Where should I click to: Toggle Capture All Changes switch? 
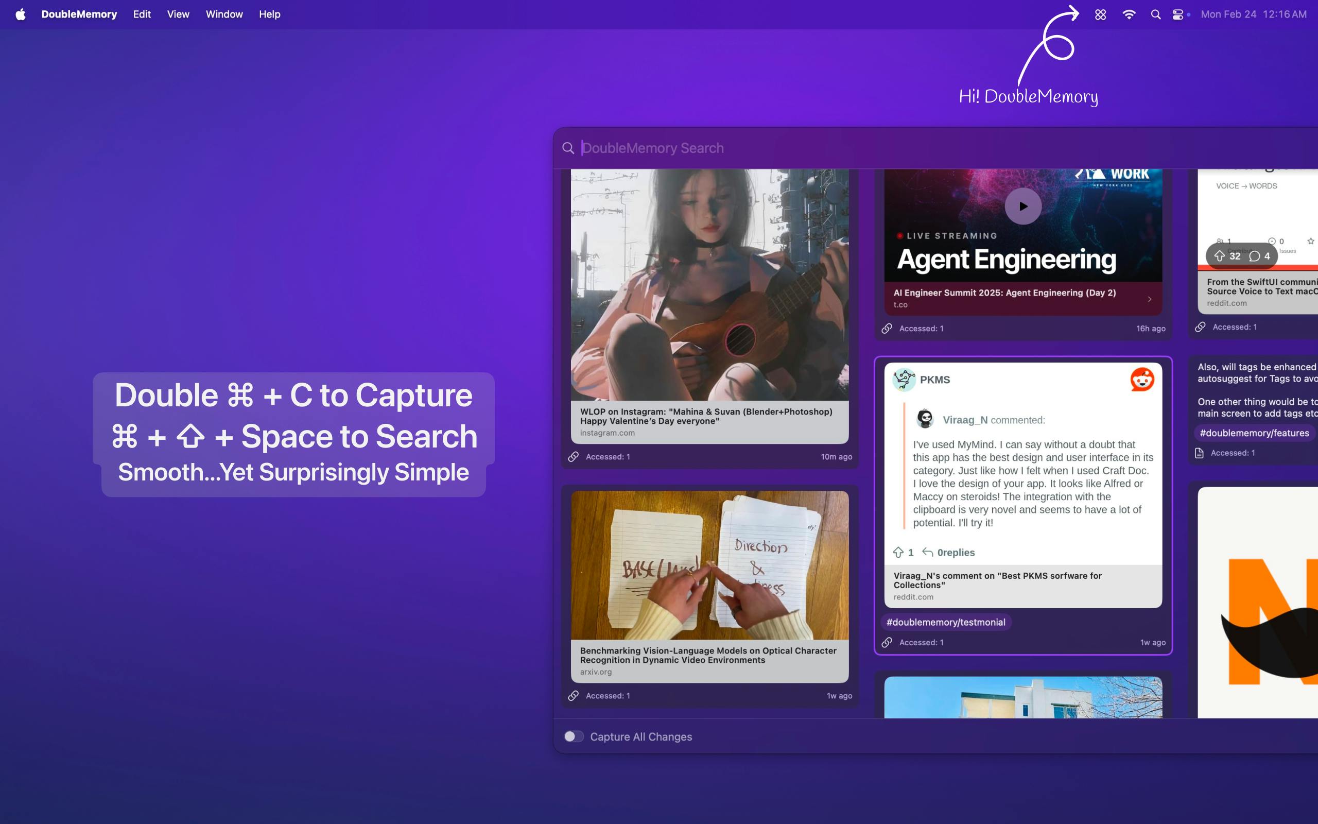click(x=574, y=736)
